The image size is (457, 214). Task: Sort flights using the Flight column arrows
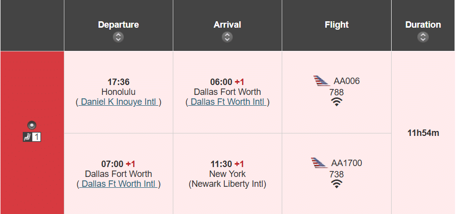337,37
